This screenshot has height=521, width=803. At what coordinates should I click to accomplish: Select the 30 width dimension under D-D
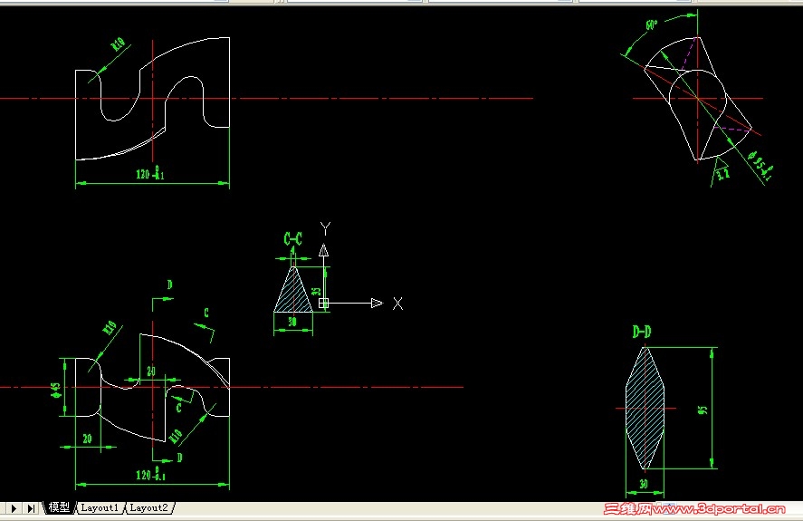click(644, 484)
